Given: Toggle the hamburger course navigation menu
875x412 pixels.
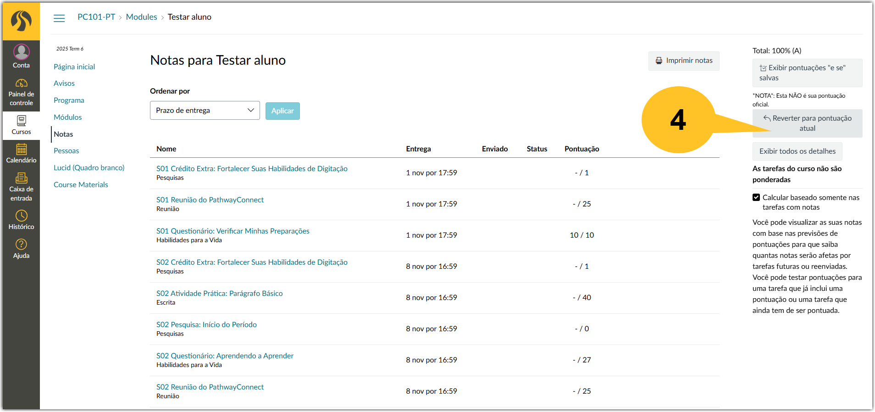Looking at the screenshot, I should click(59, 18).
